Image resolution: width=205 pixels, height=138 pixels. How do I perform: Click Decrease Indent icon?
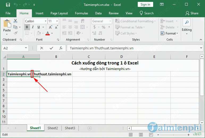pyautogui.click(x=64, y=33)
